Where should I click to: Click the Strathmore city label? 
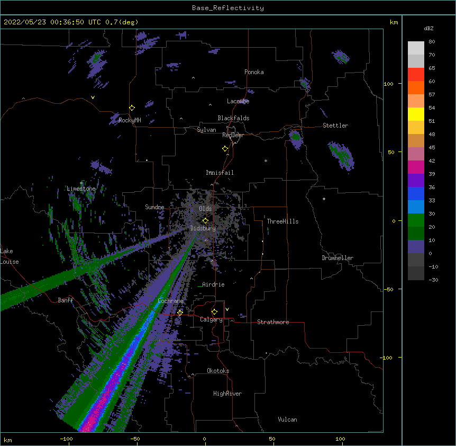(273, 322)
